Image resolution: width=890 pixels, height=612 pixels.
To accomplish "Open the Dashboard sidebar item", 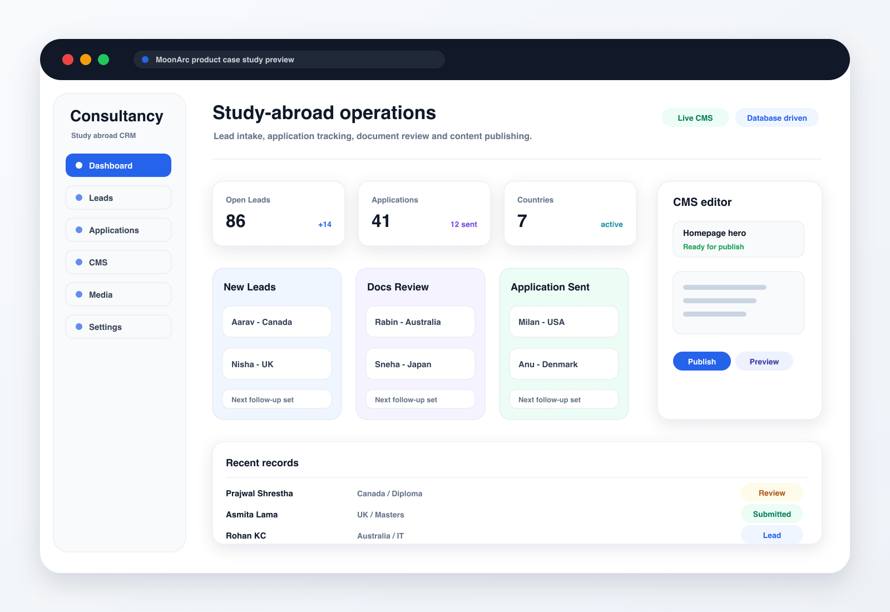I will pos(118,165).
